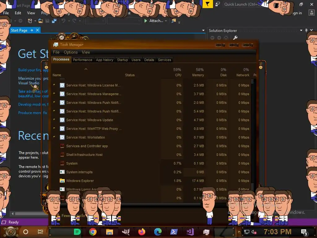Select Shell Infrastructure Host row
Screen dimensions: 317x238
point(151,155)
